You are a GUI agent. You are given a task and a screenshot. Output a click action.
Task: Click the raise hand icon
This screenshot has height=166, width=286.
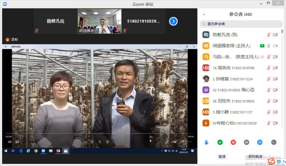point(206,142)
